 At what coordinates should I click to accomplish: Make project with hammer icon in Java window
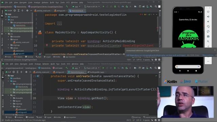click(67, 68)
